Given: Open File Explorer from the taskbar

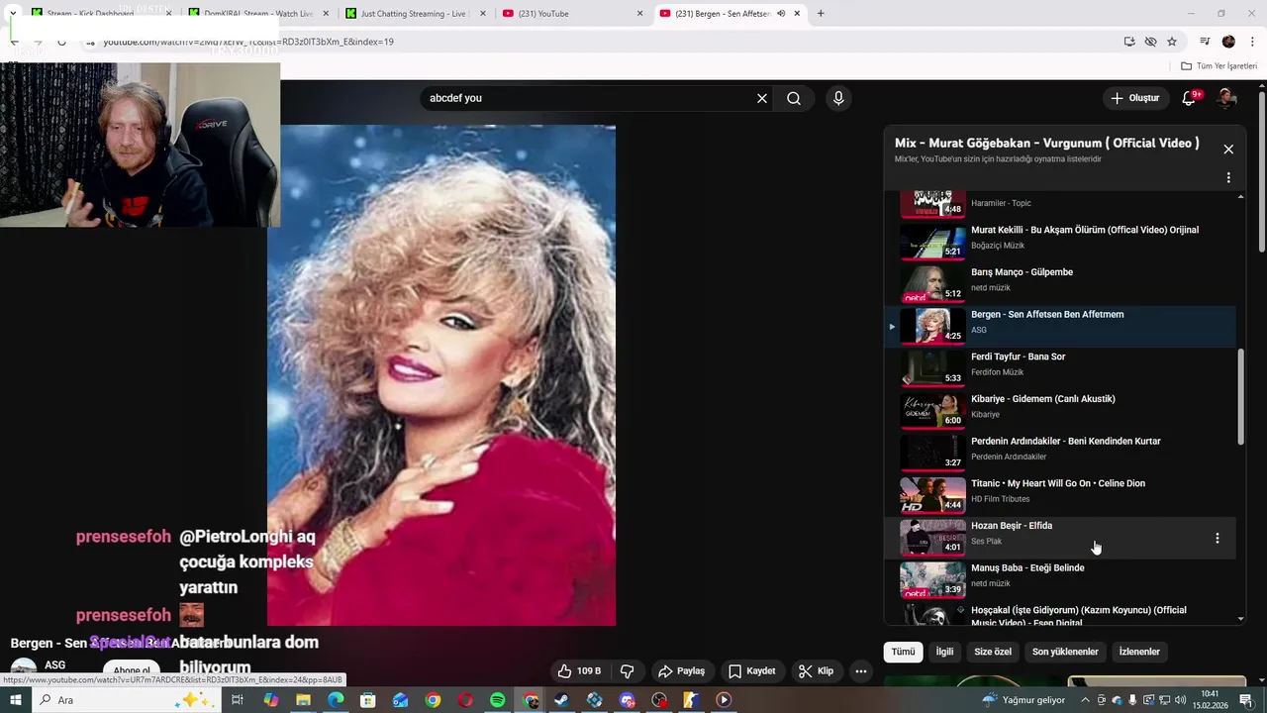Looking at the screenshot, I should pyautogui.click(x=303, y=700).
